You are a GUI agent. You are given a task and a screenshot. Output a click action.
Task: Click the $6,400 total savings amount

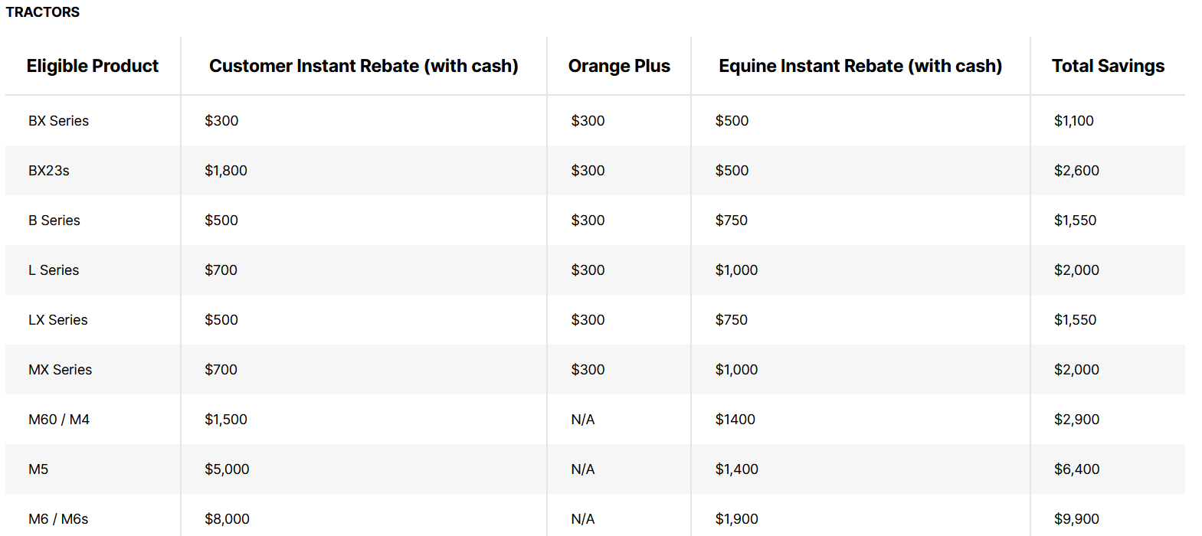point(1076,469)
